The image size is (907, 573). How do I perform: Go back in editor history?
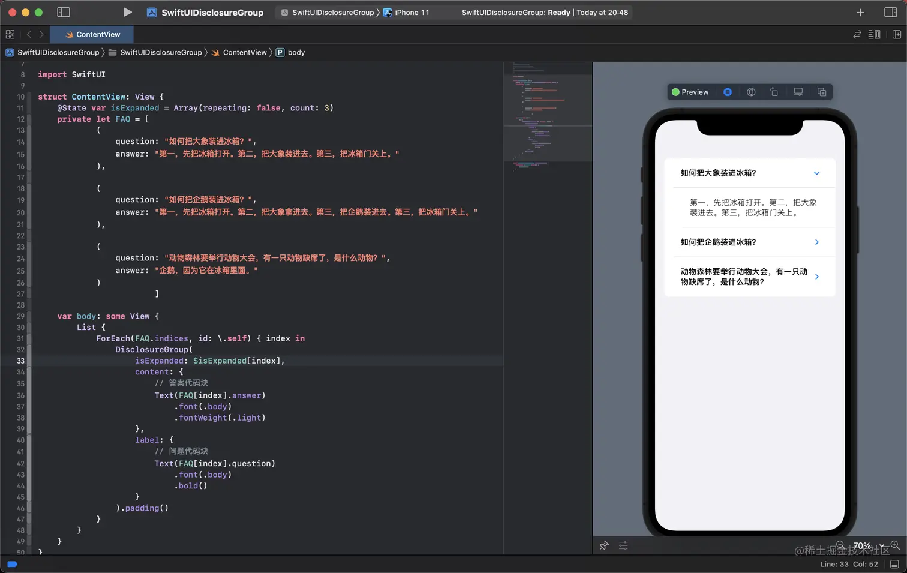pos(29,34)
